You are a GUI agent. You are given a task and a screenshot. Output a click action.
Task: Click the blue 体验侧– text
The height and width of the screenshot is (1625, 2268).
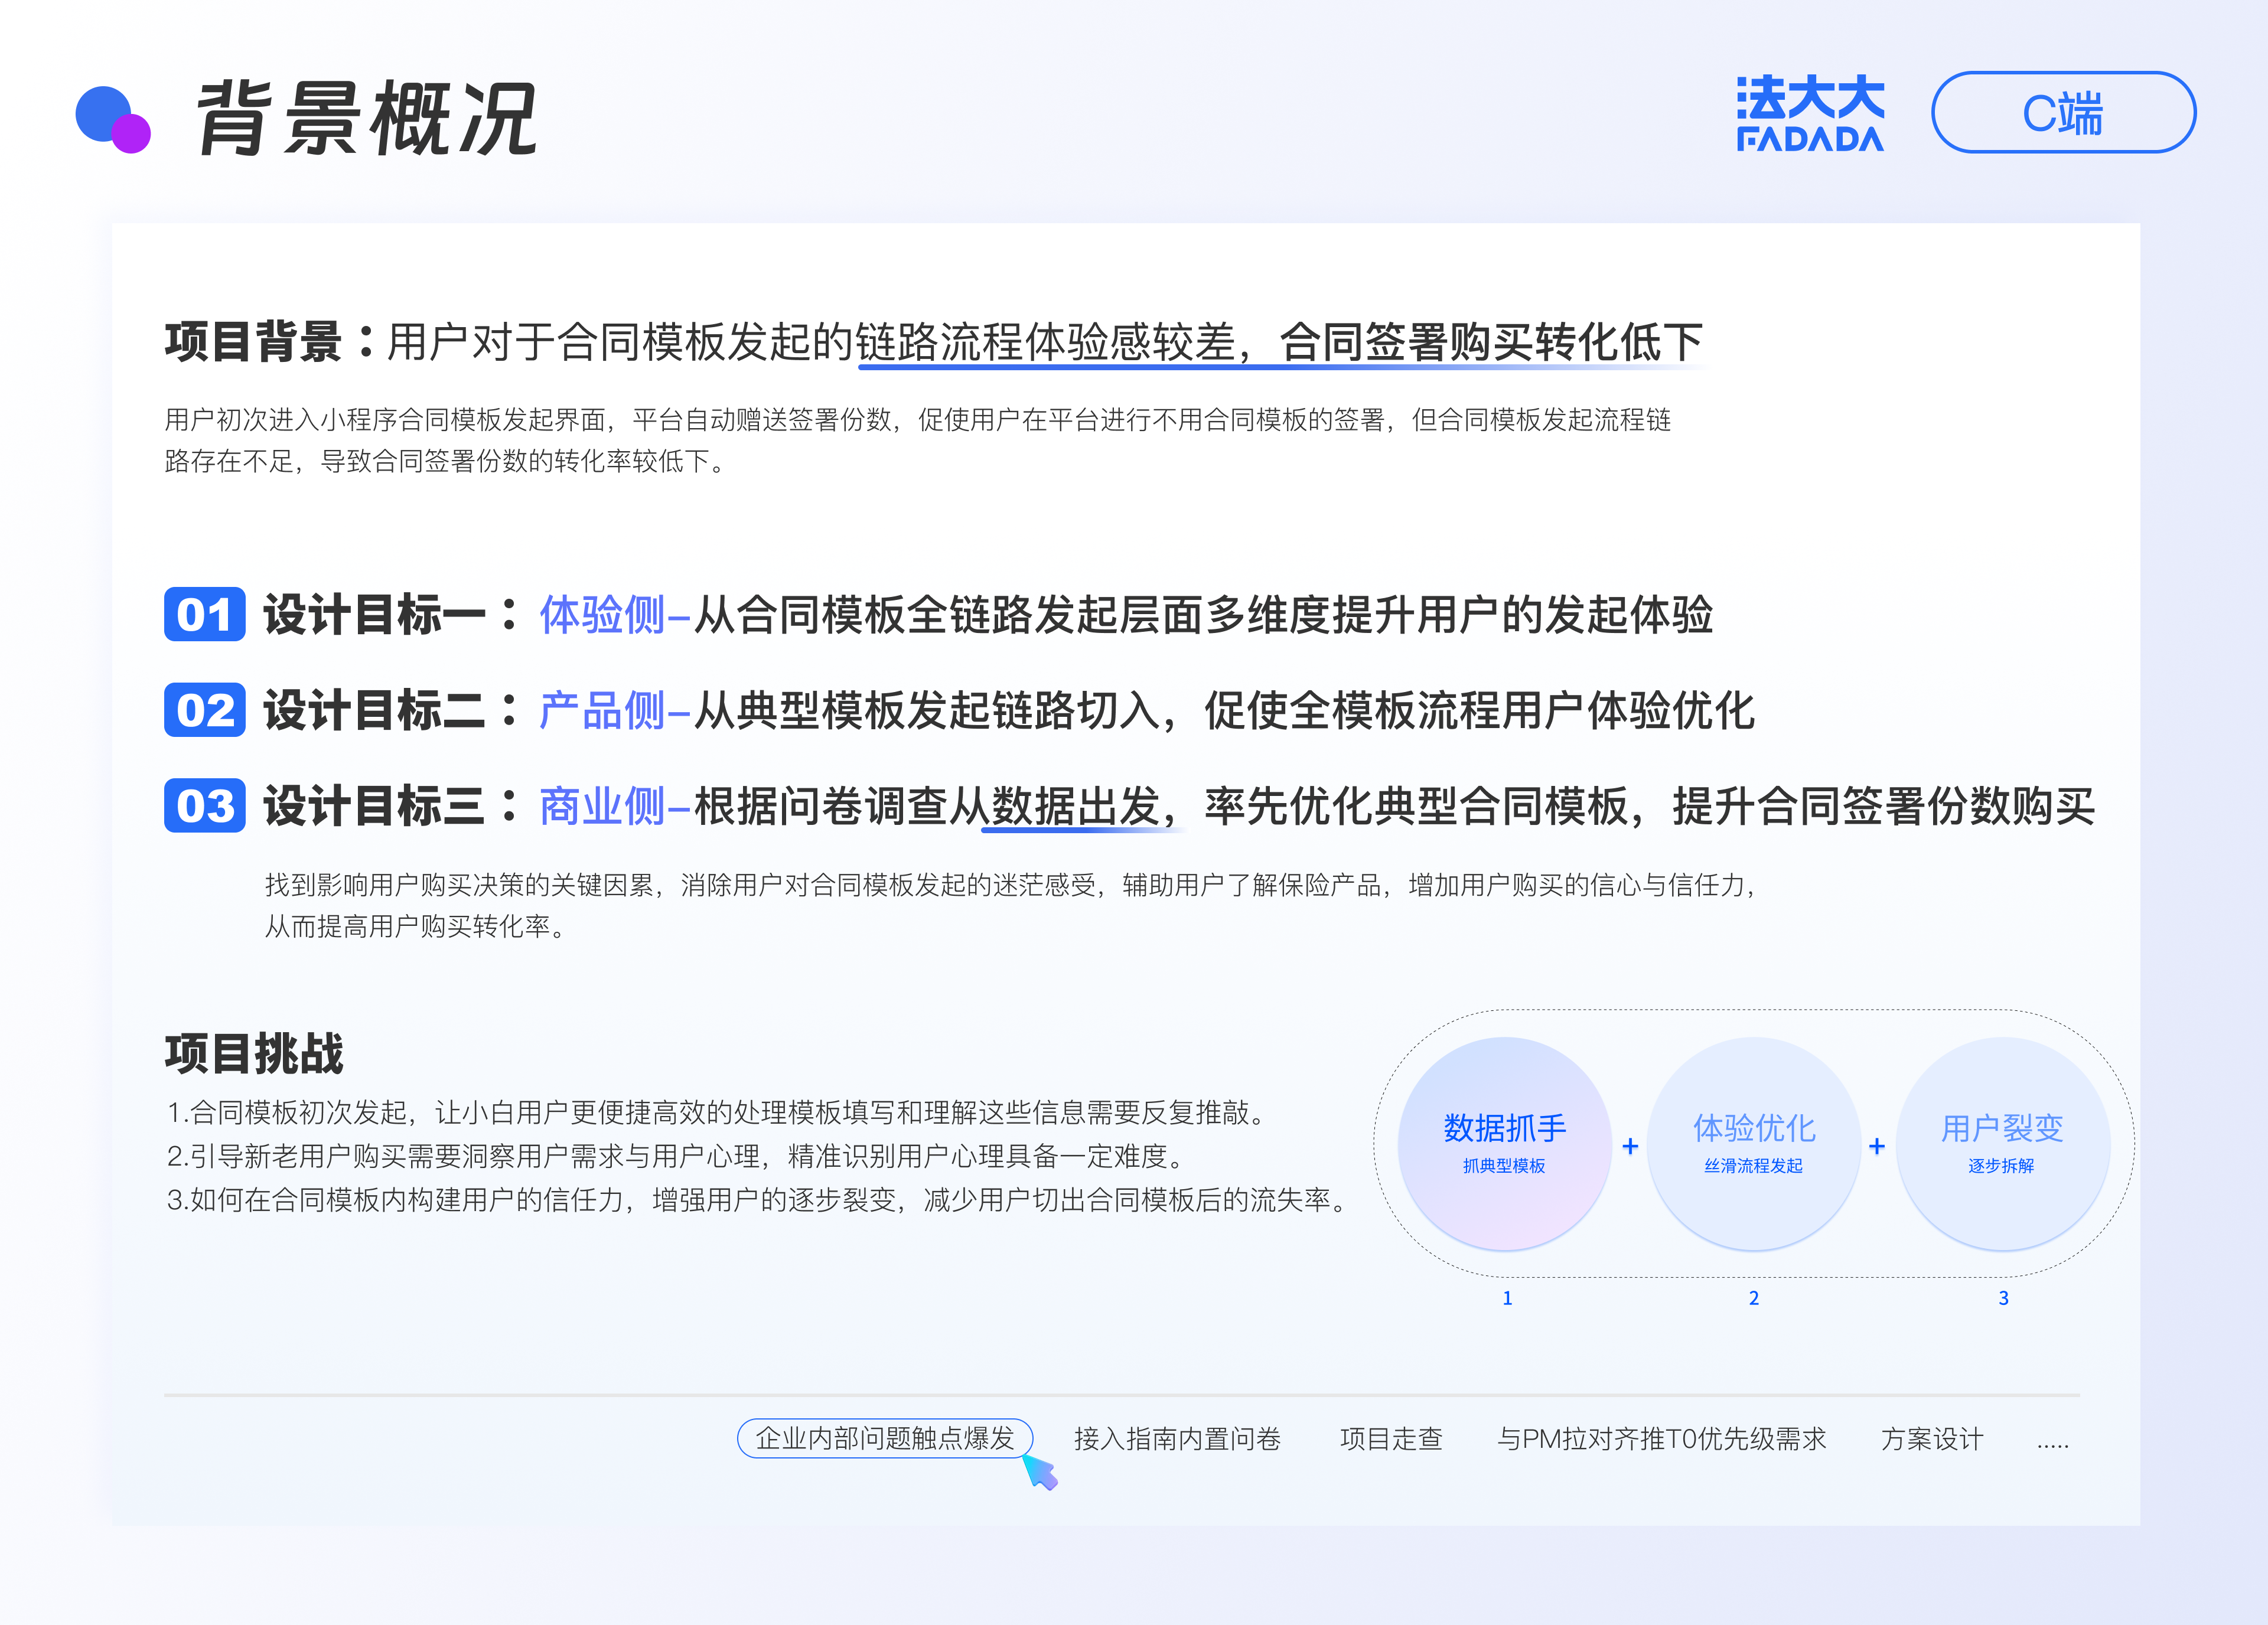[x=615, y=615]
